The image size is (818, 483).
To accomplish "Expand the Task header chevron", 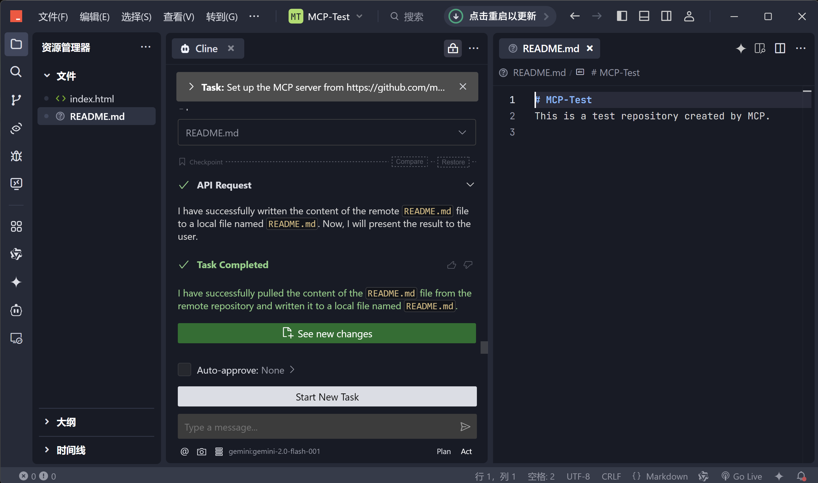I will (191, 87).
